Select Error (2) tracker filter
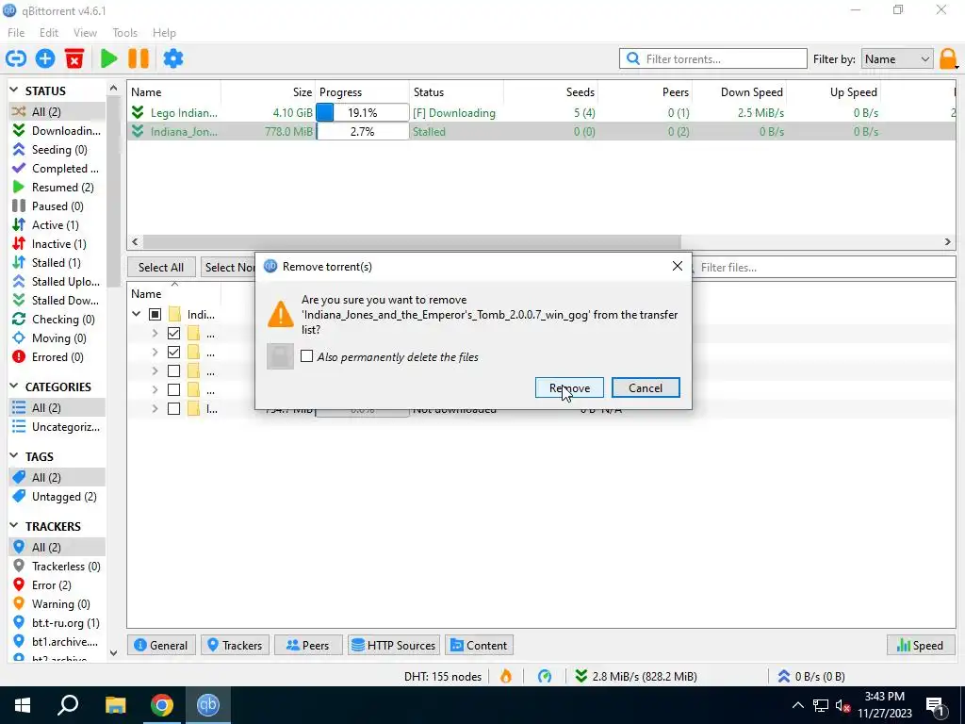This screenshot has width=965, height=724. tap(57, 585)
